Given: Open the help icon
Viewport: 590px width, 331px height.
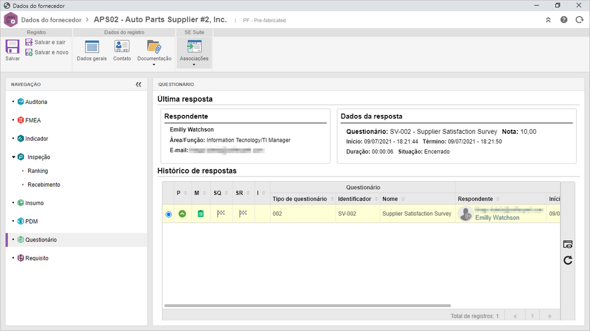Looking at the screenshot, I should 564,20.
